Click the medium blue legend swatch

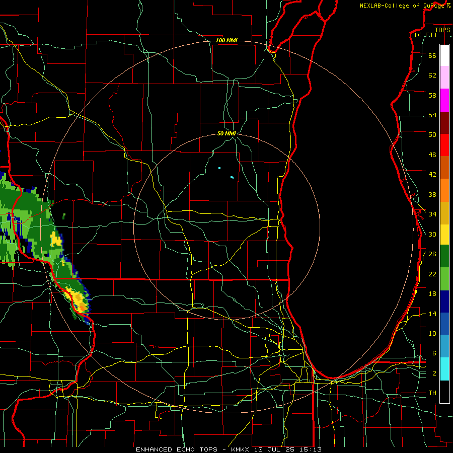pos(444,324)
